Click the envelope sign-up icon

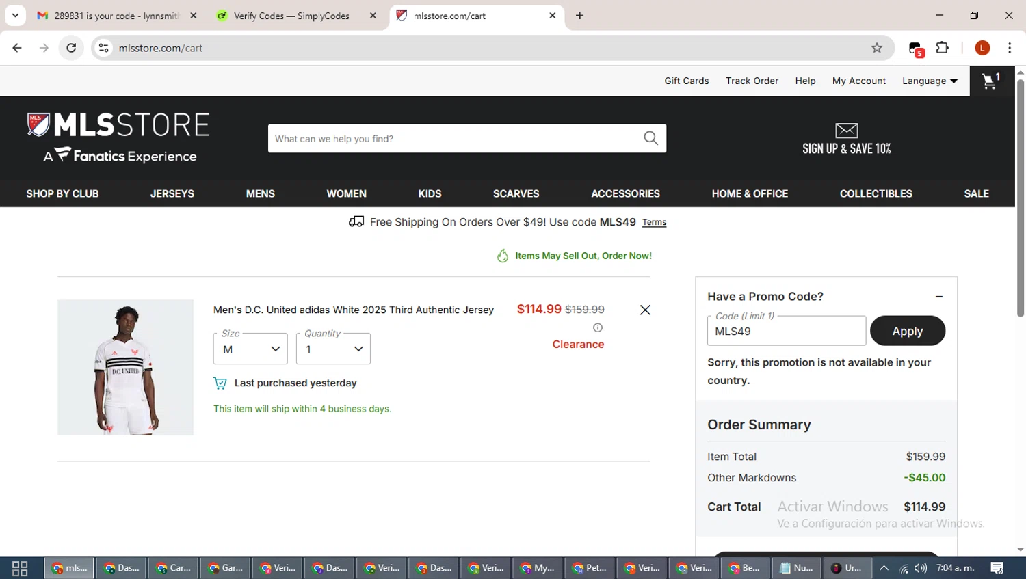point(846,130)
